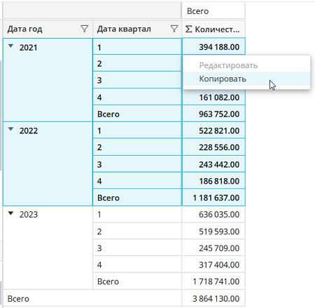Select the grand total 3 864 130.00
This screenshot has height=308, width=315.
tap(213, 298)
